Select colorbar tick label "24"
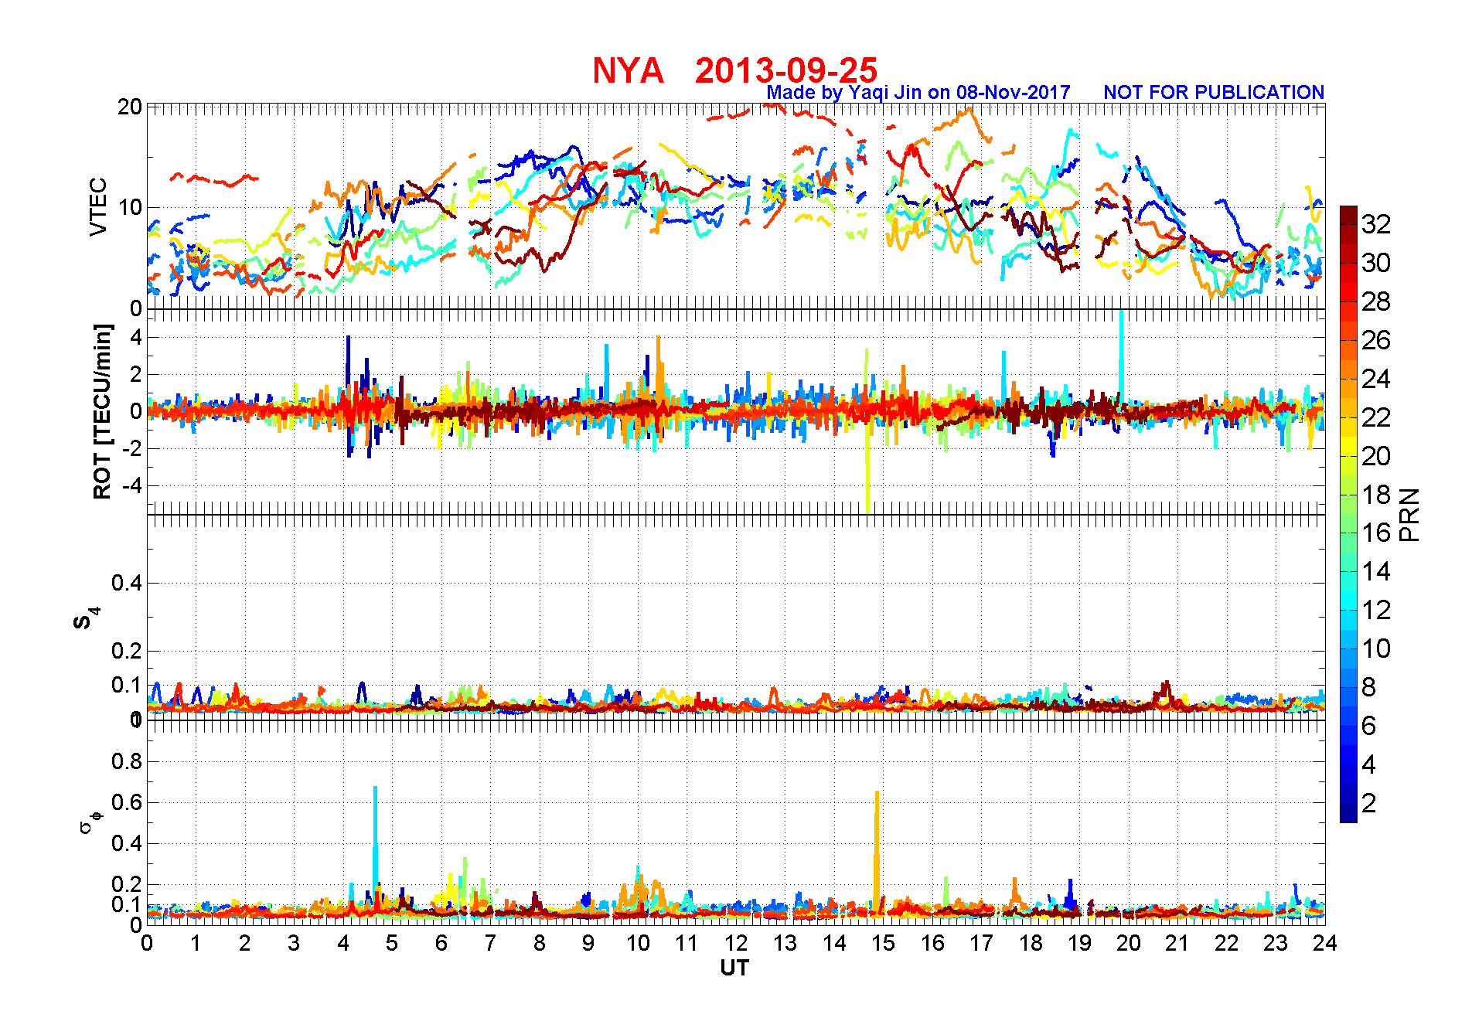The image size is (1472, 1028). tap(1376, 379)
